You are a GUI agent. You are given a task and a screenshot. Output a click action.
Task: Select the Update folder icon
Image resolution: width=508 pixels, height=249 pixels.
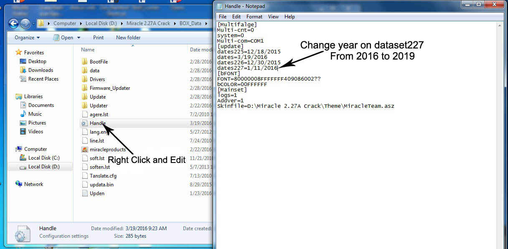(x=84, y=97)
